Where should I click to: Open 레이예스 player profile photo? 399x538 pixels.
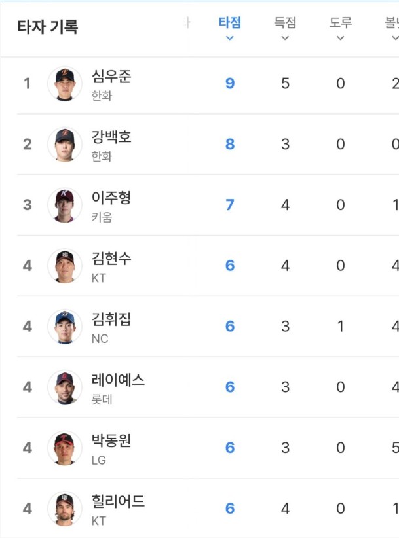(x=65, y=387)
